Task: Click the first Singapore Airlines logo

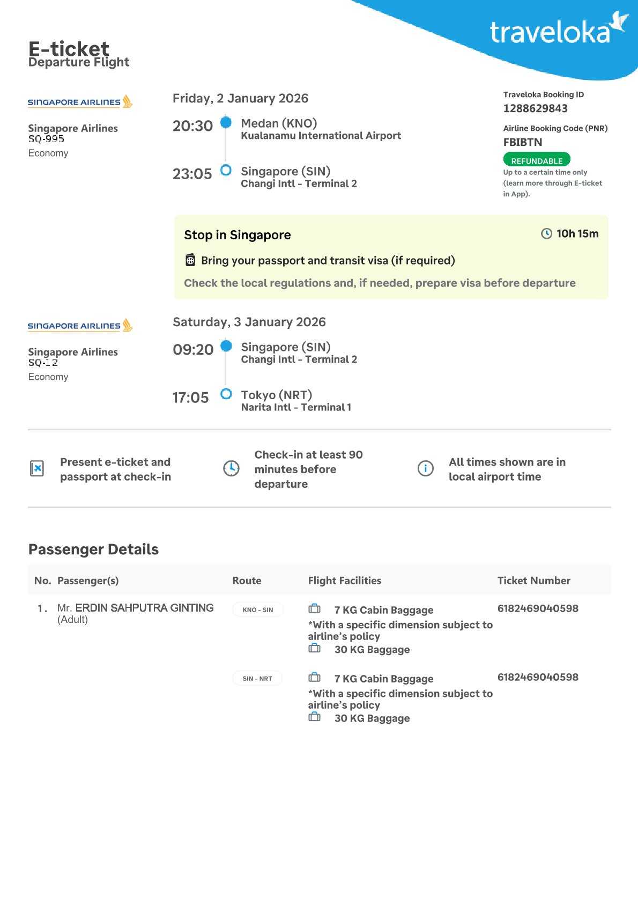Action: (x=79, y=101)
